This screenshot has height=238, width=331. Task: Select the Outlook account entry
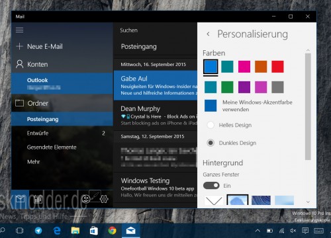pyautogui.click(x=62, y=83)
